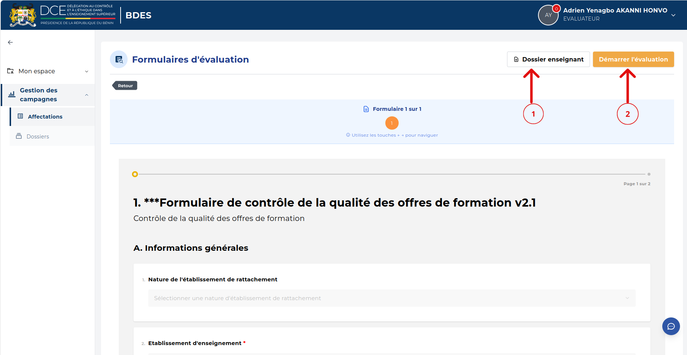Click the 'A. Informations générales' heading

click(x=191, y=248)
